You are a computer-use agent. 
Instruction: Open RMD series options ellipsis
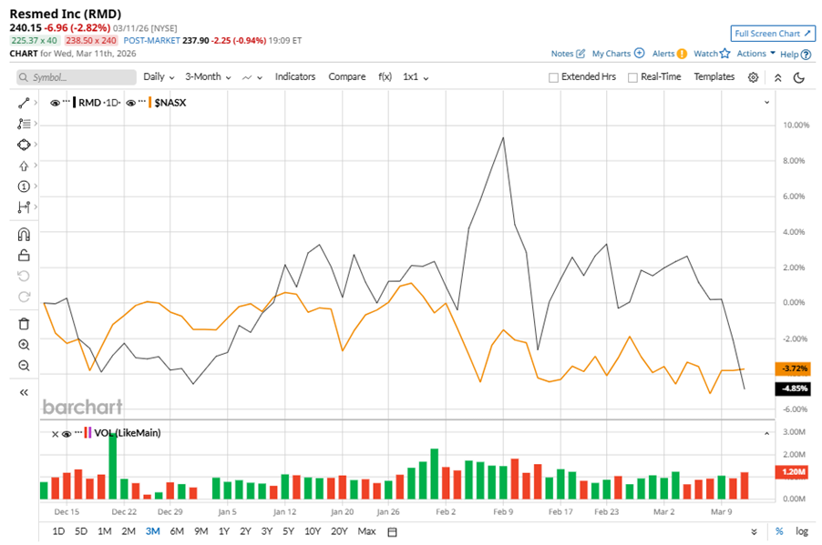[x=66, y=102]
